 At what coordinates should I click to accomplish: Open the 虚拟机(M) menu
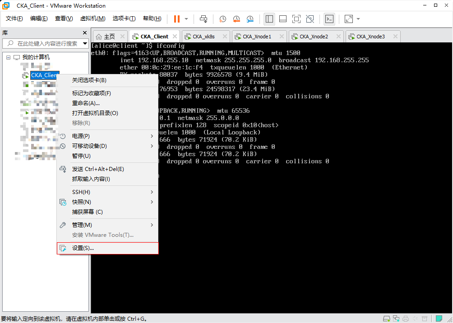click(x=93, y=18)
